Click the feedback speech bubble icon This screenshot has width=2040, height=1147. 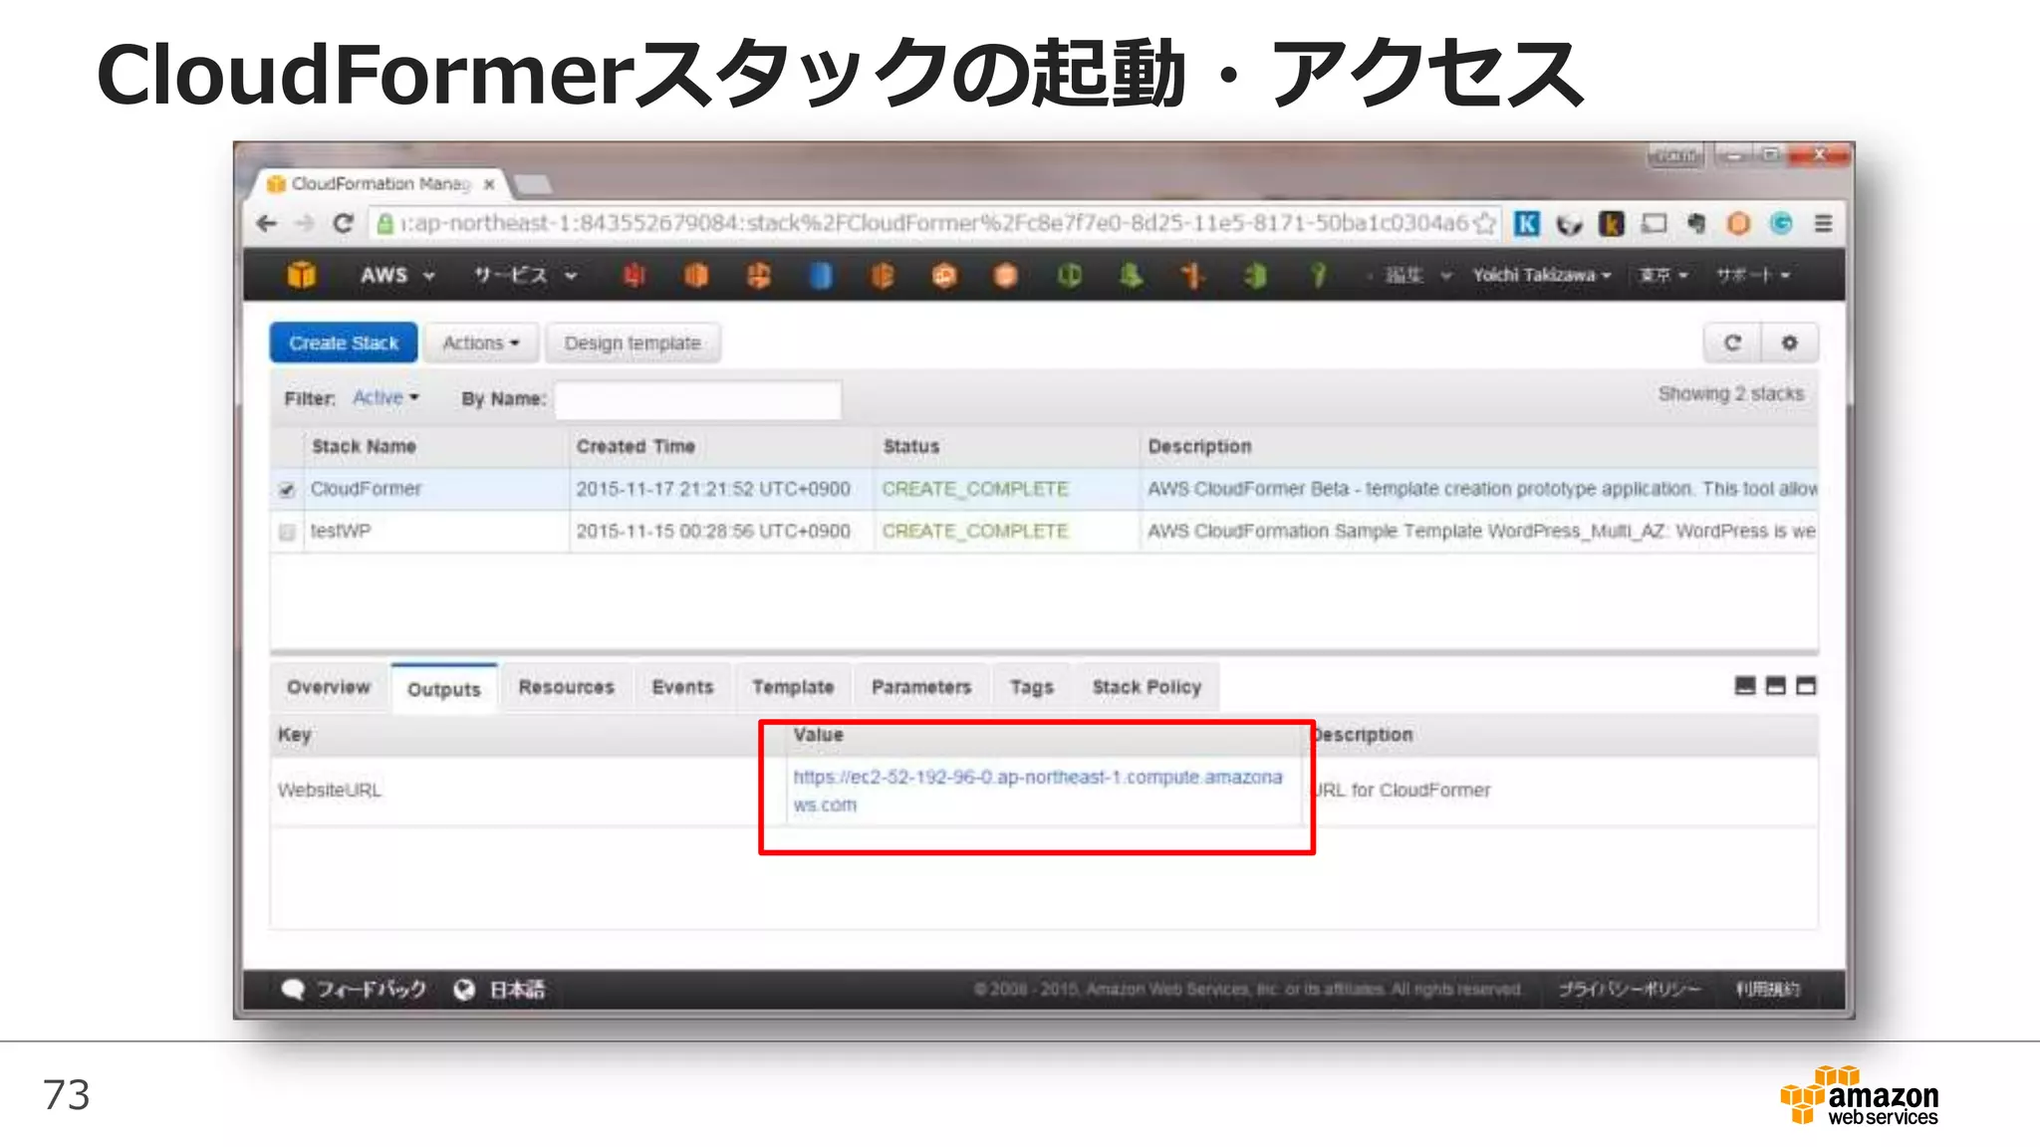click(293, 989)
